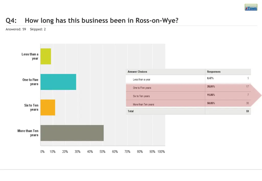262x181 pixels.
Task: Click the 50.85% response value
Action: coord(211,103)
